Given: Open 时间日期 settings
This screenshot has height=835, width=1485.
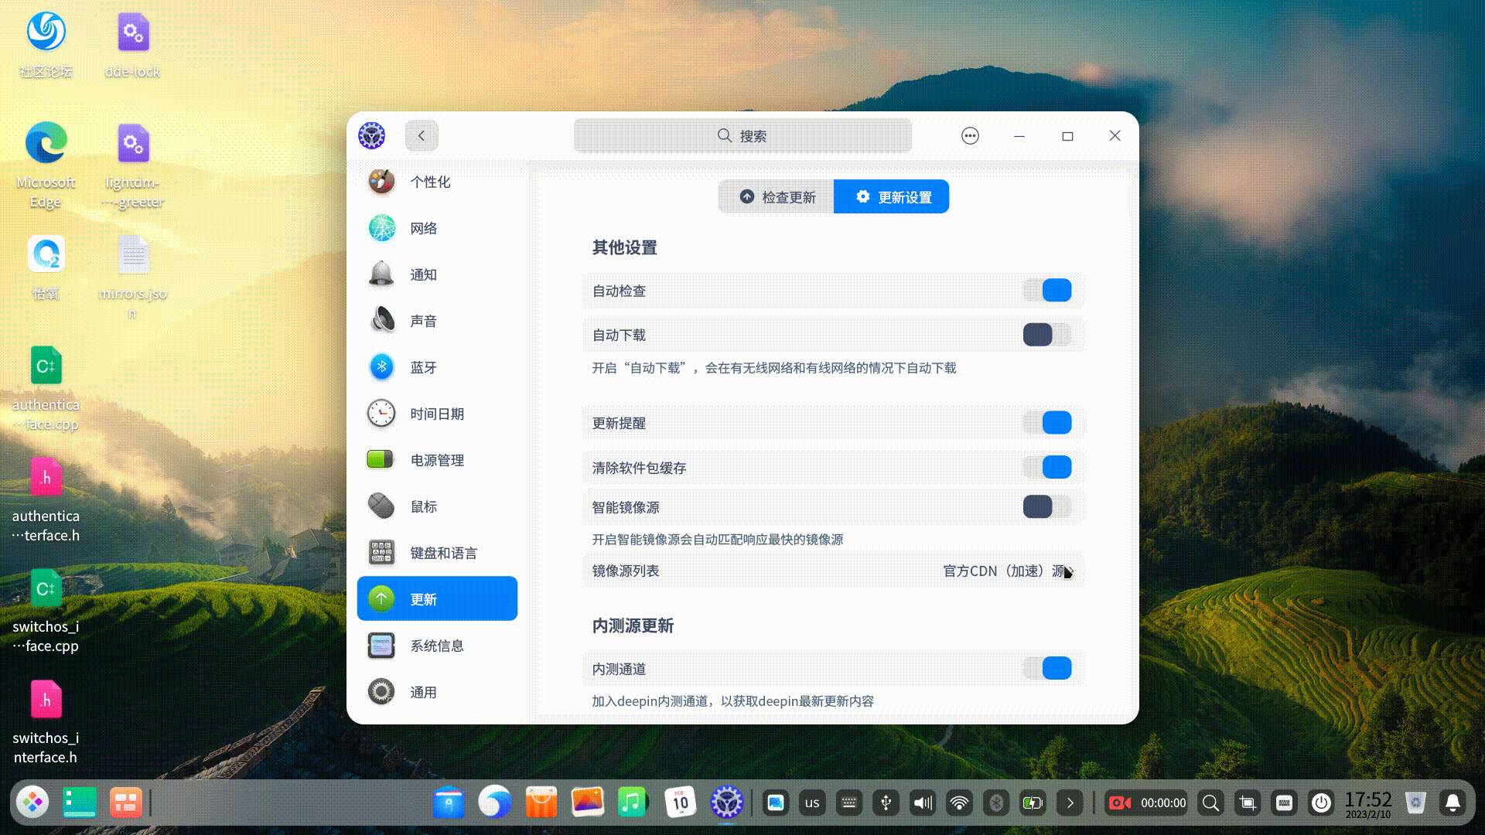Looking at the screenshot, I should click(x=437, y=414).
